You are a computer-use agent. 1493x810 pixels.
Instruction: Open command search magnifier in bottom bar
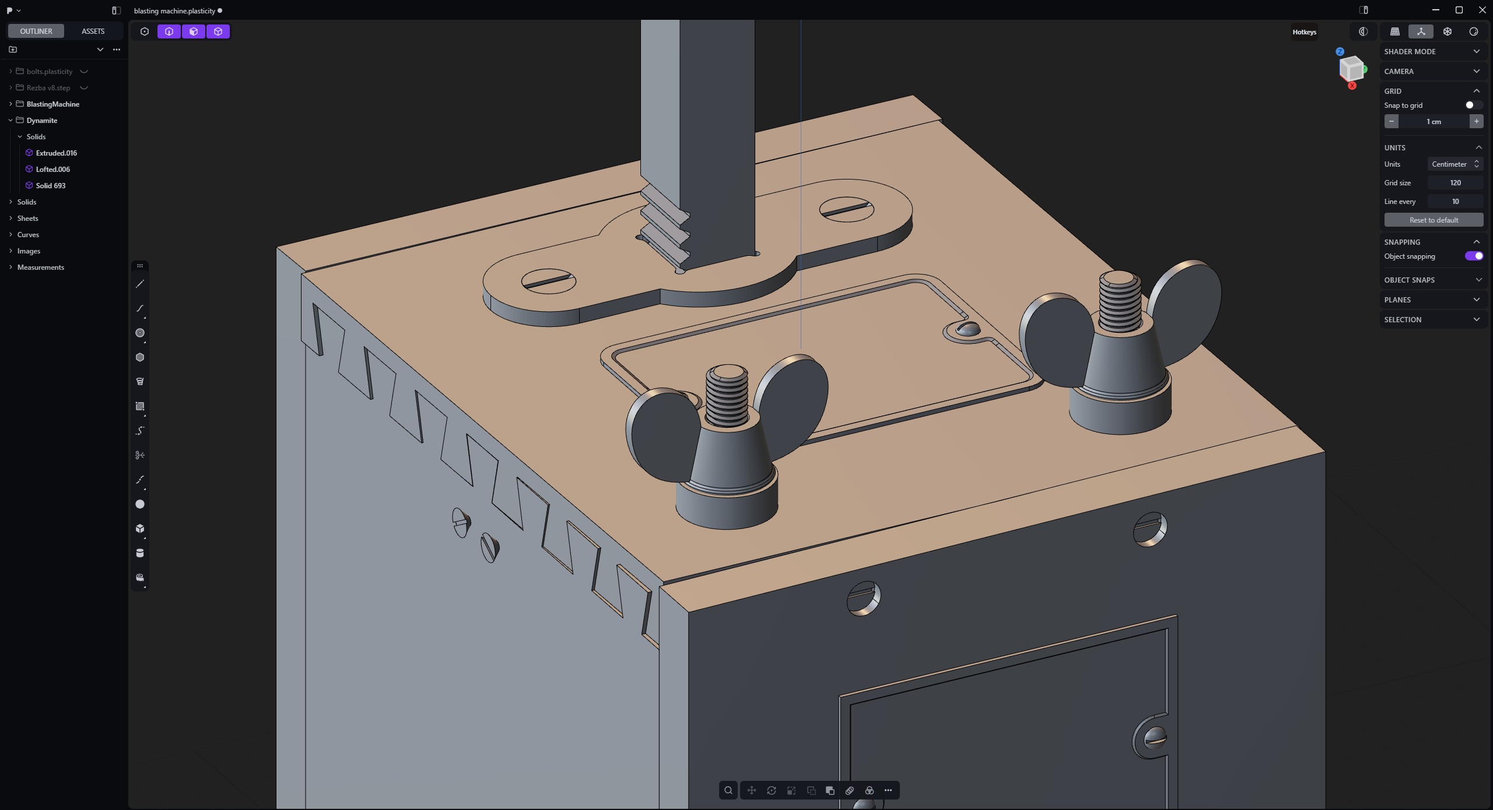pos(728,790)
